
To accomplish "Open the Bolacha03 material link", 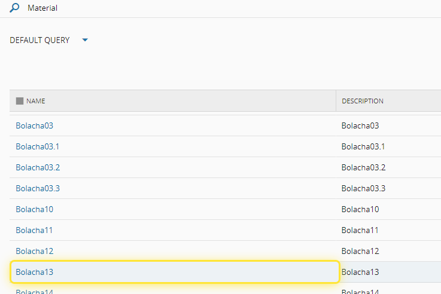I will point(35,125).
